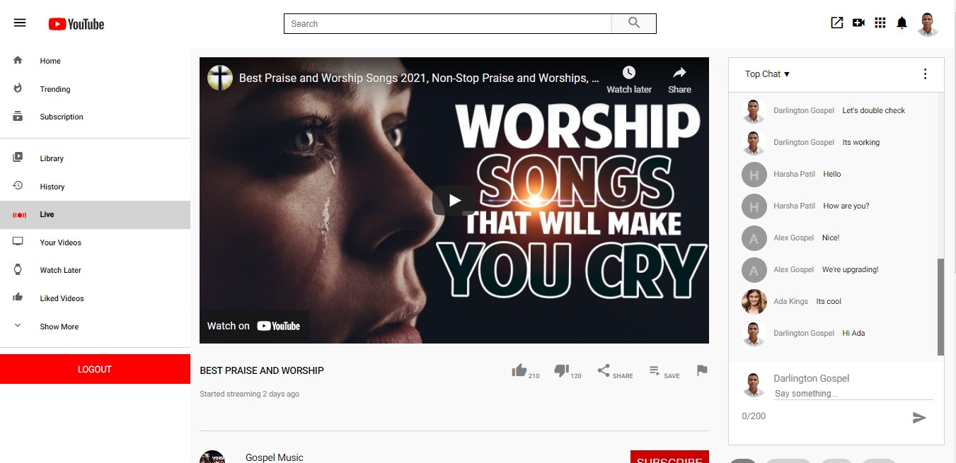
Task: Open the video camera create icon
Action: (x=858, y=23)
